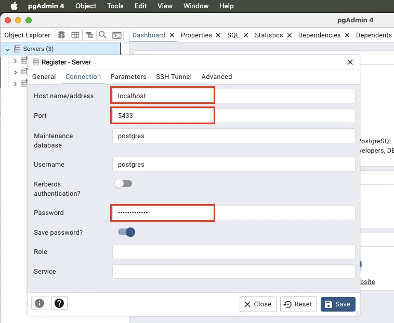This screenshot has height=323, width=394.
Task: Open the Parameters tab
Action: click(x=128, y=77)
